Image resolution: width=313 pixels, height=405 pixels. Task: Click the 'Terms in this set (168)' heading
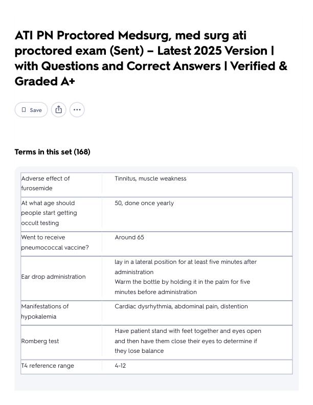tap(53, 151)
